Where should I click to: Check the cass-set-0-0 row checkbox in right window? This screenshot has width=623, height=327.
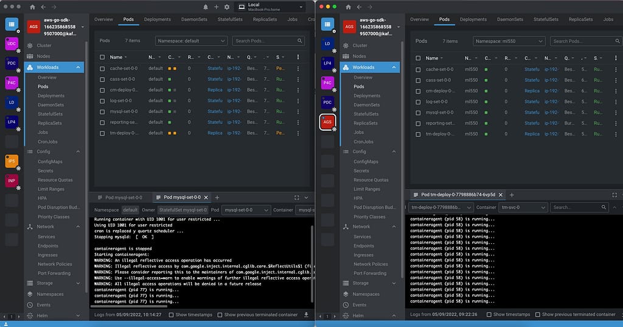(419, 80)
